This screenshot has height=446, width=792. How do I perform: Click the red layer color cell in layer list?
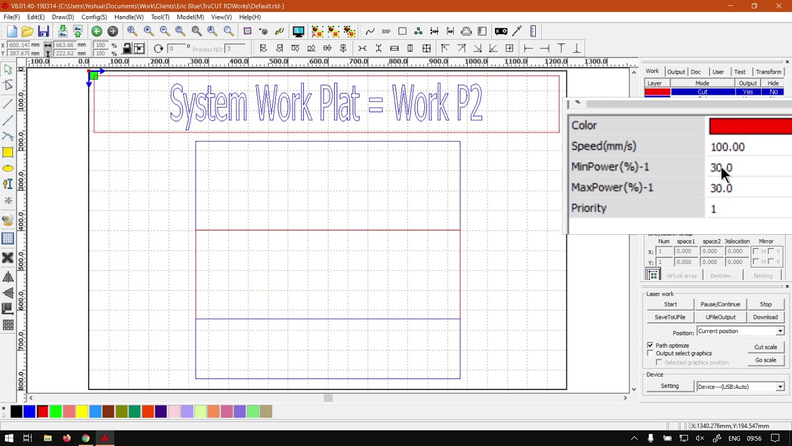[657, 92]
